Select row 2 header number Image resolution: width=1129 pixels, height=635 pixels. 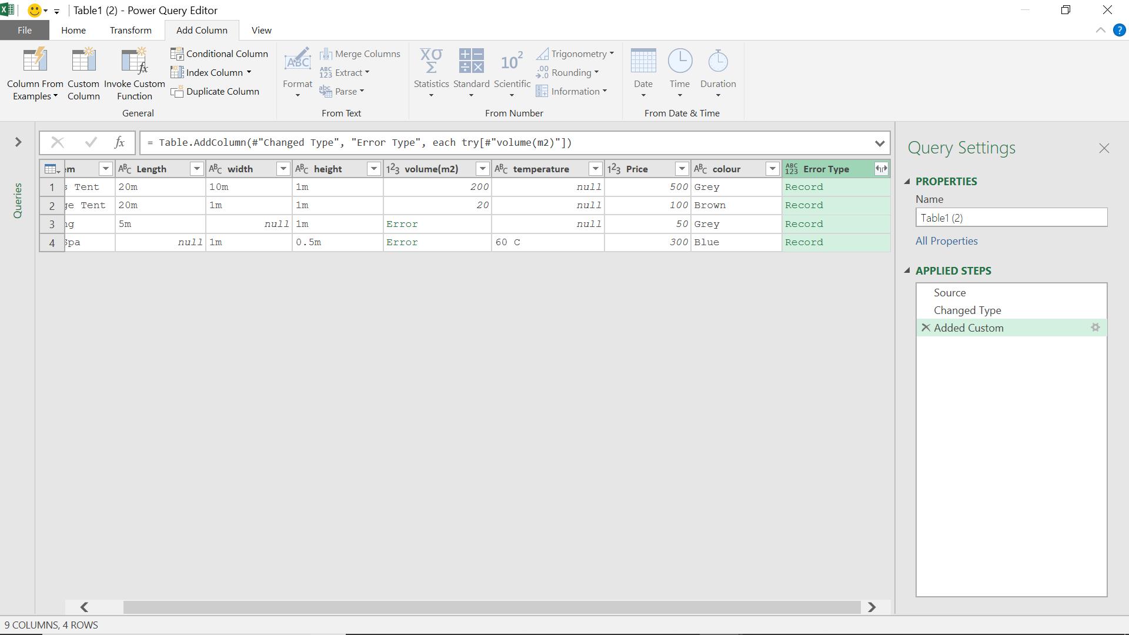tap(52, 206)
